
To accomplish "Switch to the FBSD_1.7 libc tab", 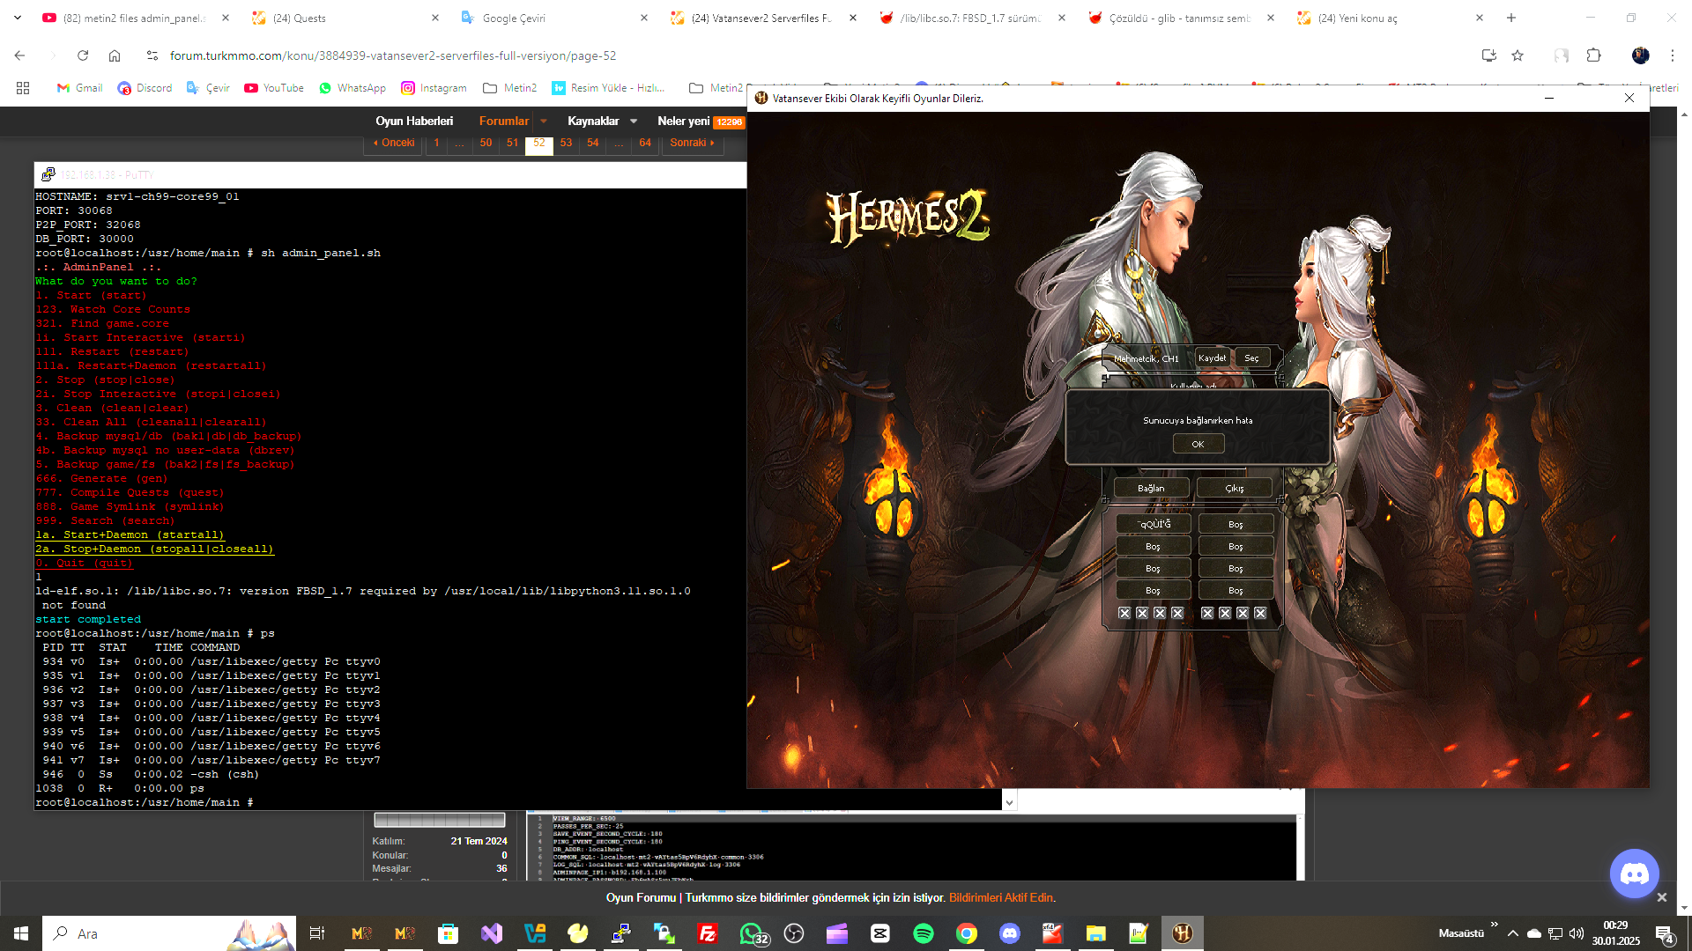I will tap(971, 18).
